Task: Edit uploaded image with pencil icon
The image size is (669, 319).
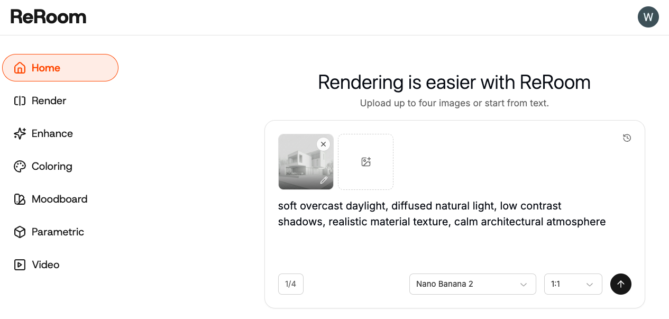Action: point(324,180)
